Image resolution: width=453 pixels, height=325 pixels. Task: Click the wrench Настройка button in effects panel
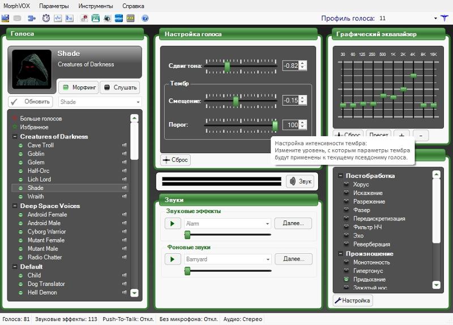[352, 301]
